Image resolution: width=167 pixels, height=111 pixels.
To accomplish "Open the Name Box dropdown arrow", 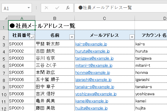I will click(x=29, y=8).
